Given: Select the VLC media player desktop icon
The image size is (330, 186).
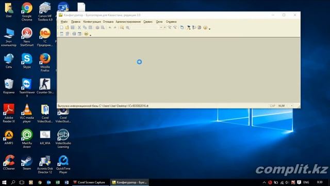Looking at the screenshot, I should [x=27, y=114].
